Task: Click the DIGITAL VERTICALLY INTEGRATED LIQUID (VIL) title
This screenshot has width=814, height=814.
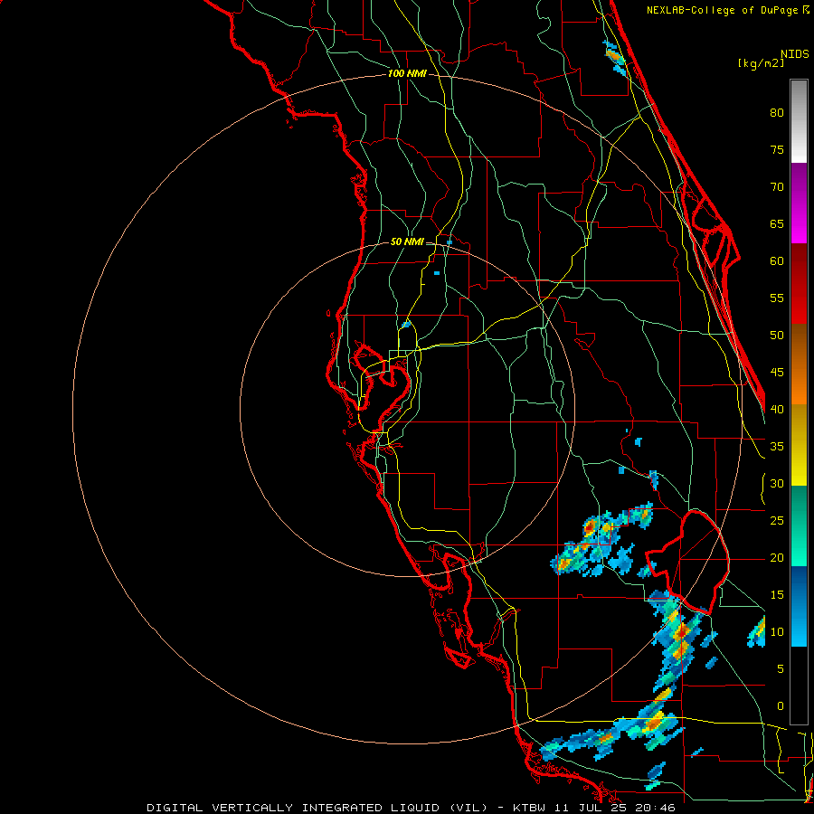Action: [x=318, y=808]
